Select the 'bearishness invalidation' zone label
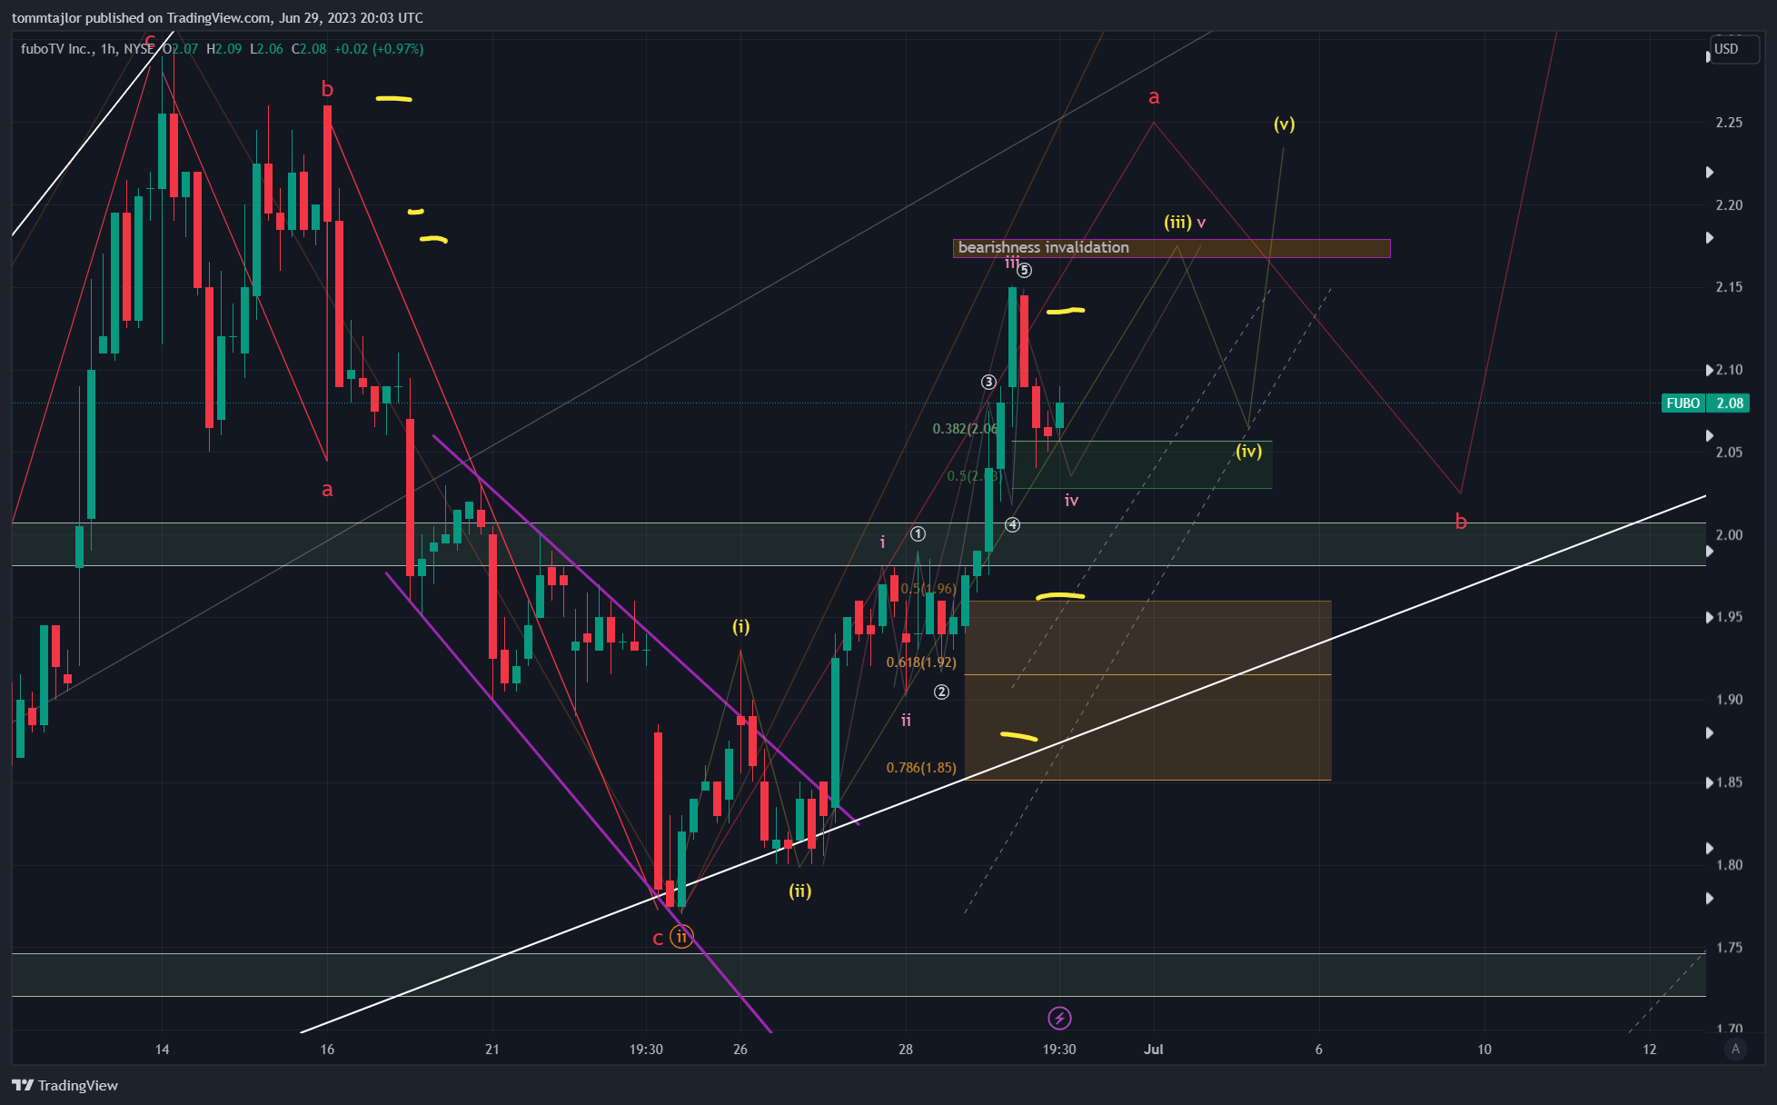This screenshot has width=1777, height=1105. [1044, 247]
